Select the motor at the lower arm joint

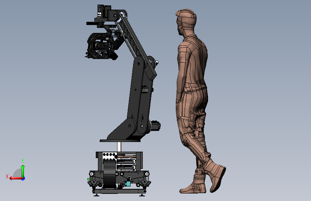[x=156, y=125]
